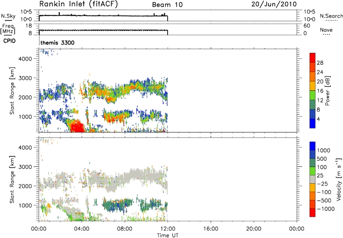Click the "Time UT" axis title
This screenshot has width=343, height=238.
[x=168, y=235]
